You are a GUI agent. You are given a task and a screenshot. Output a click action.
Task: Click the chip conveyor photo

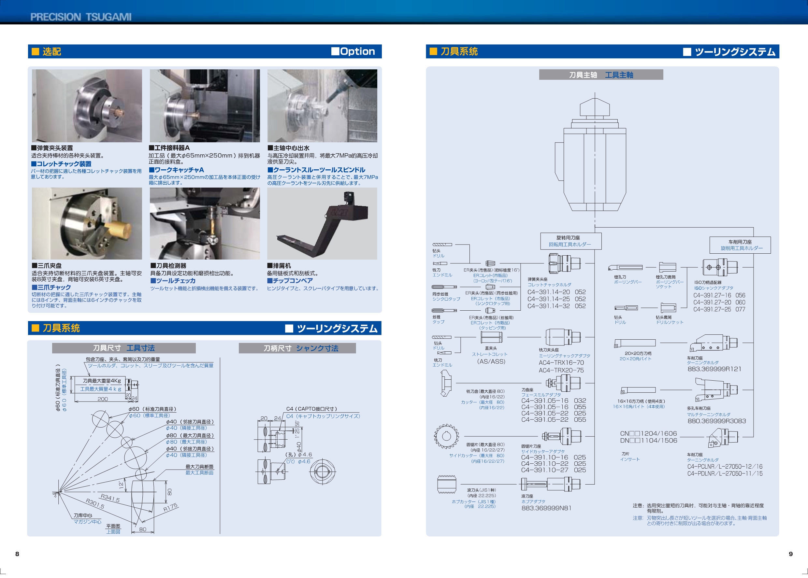click(322, 223)
